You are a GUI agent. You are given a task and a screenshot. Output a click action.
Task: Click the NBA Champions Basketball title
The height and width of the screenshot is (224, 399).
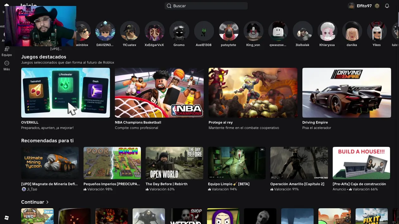[x=138, y=122]
